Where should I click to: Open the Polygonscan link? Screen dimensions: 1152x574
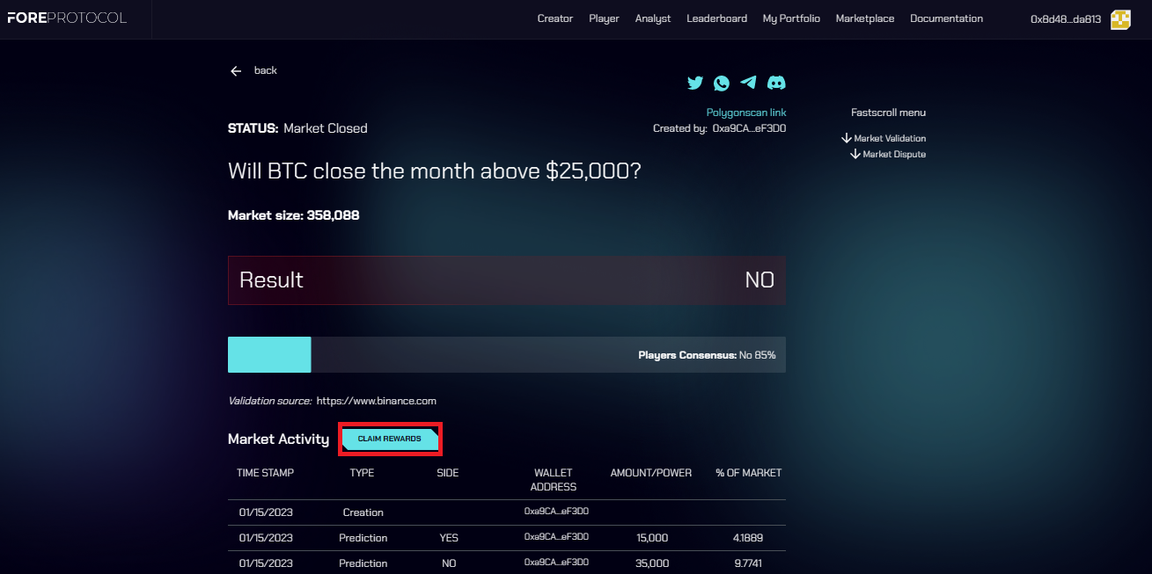(746, 113)
